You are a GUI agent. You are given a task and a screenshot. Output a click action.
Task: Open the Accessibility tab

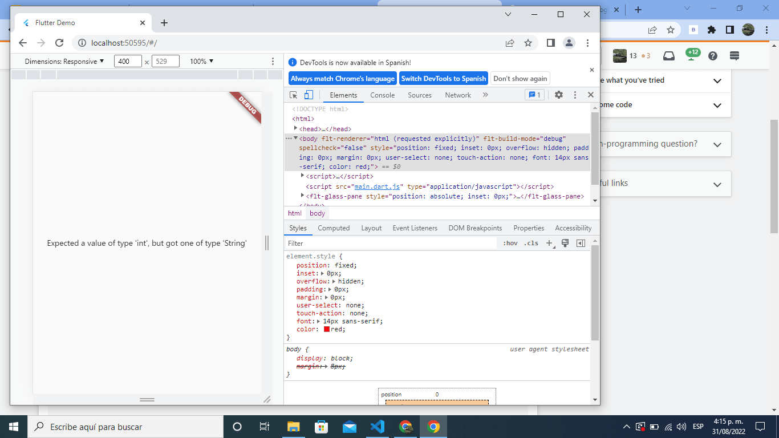[573, 228]
